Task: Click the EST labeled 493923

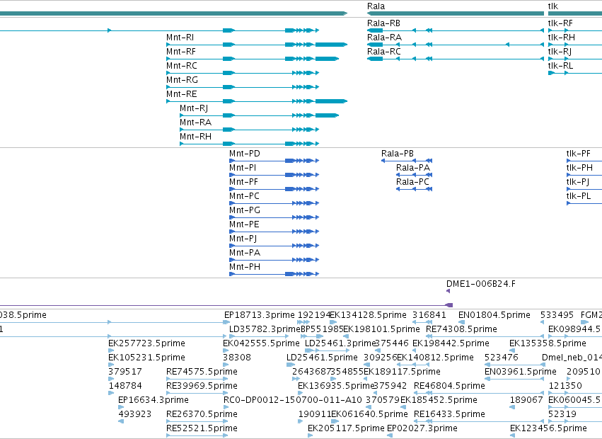Action: click(134, 415)
